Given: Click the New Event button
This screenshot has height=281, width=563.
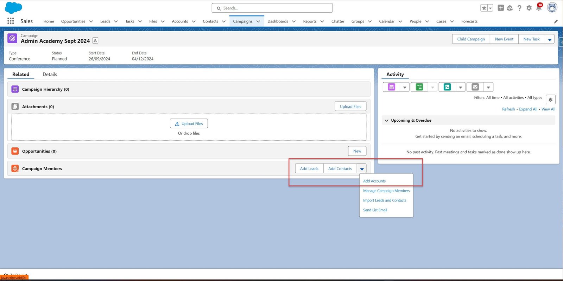Looking at the screenshot, I should click(504, 39).
